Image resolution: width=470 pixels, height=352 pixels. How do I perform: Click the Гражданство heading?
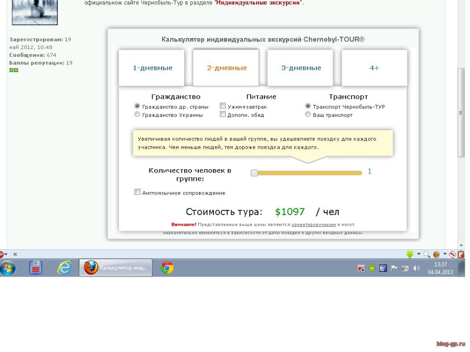176,97
